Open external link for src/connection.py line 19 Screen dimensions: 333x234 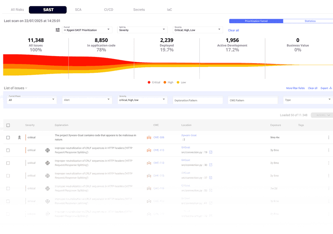tap(211, 152)
